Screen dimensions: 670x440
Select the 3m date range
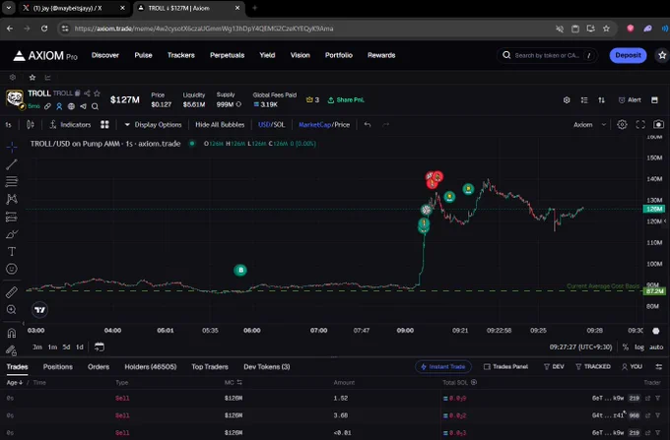[x=37, y=346]
